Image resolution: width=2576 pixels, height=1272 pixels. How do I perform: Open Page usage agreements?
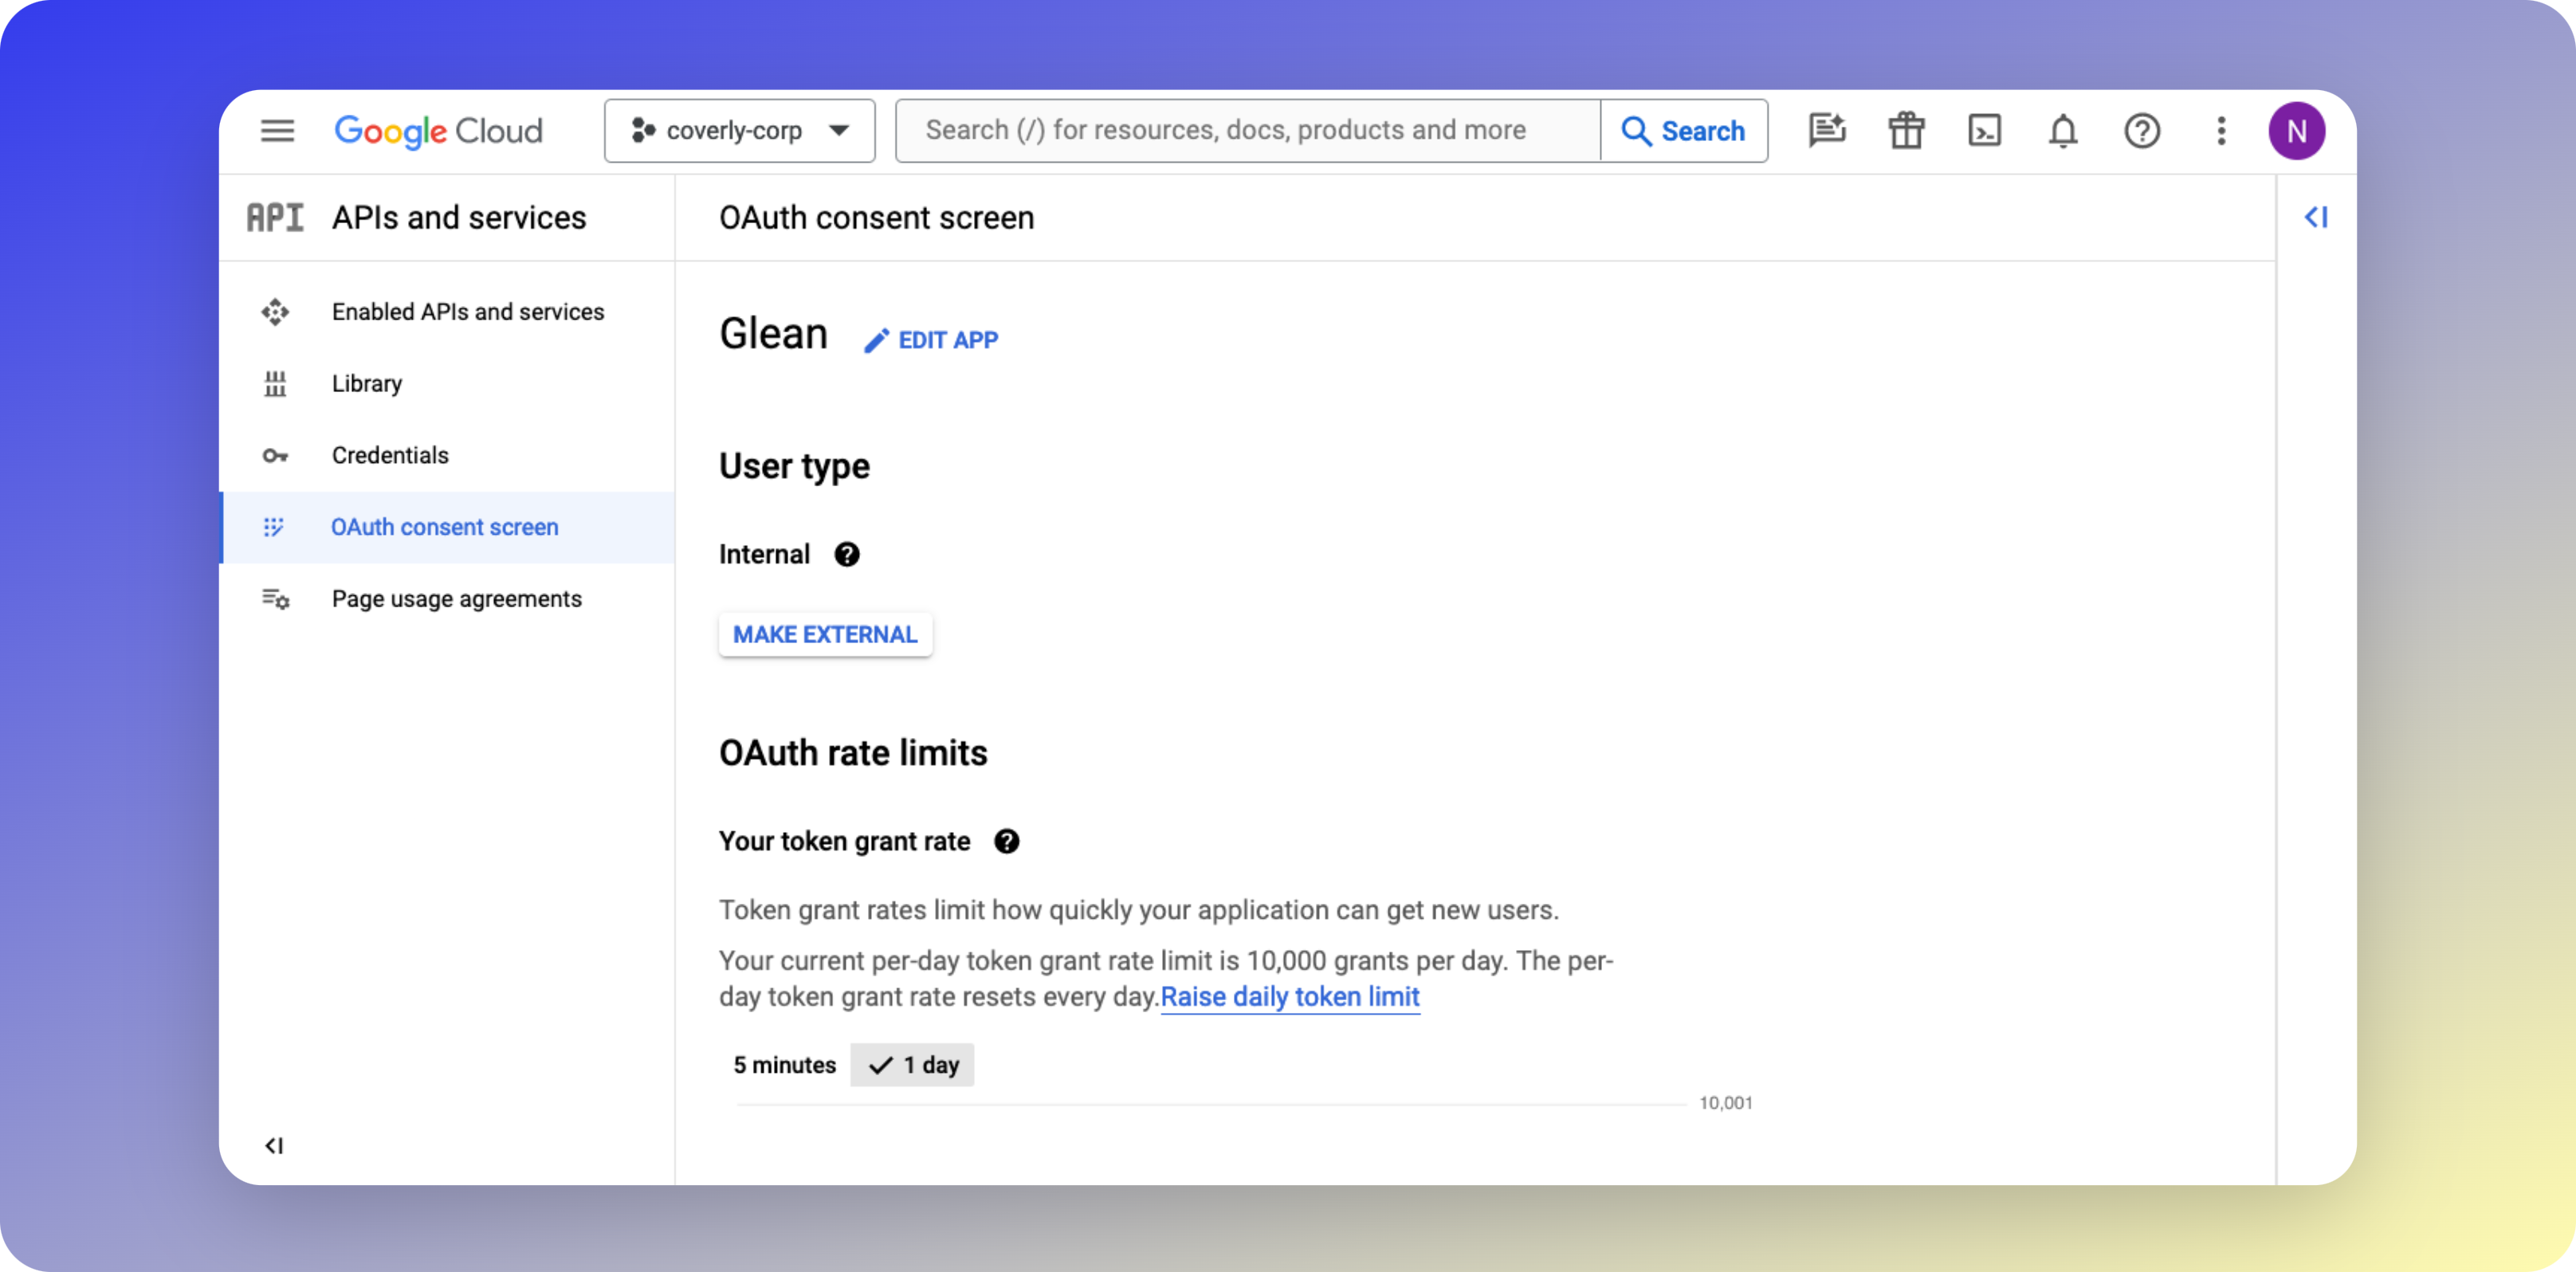[457, 598]
